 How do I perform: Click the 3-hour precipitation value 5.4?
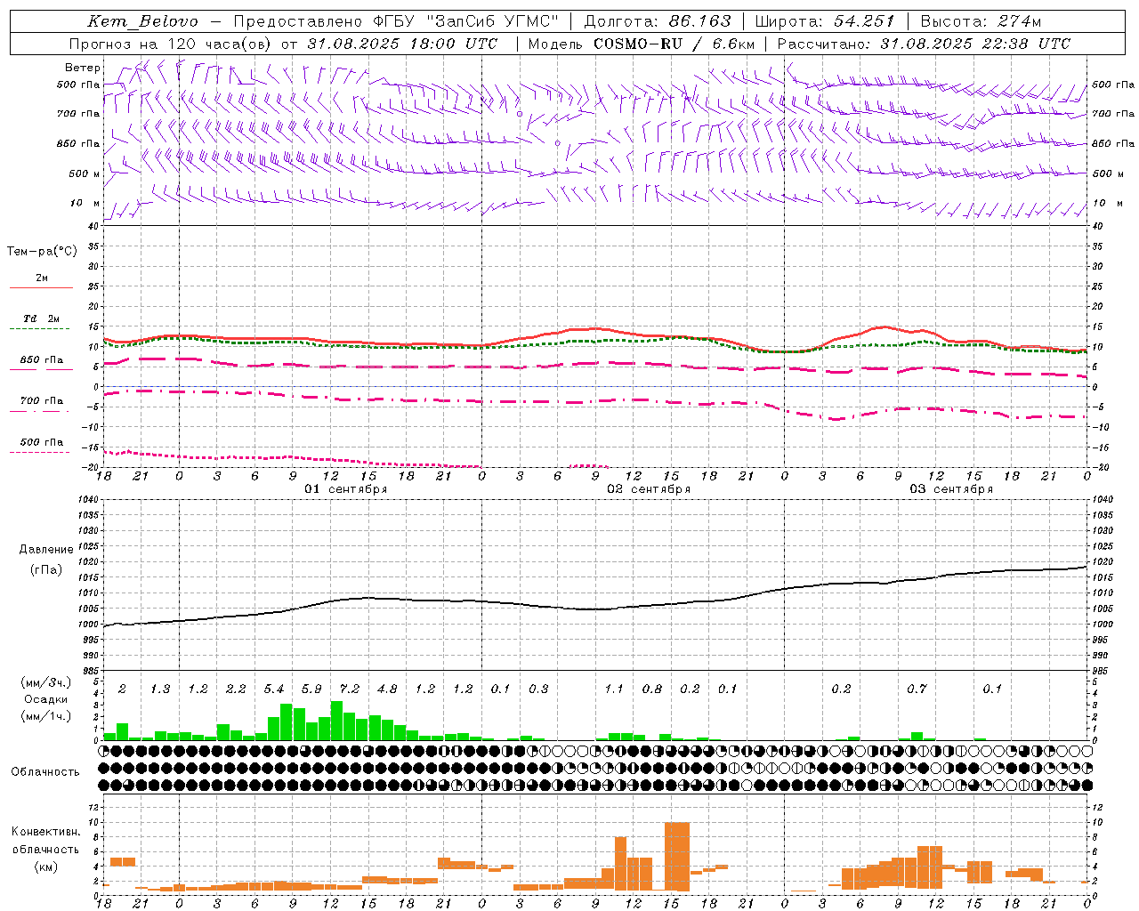pyautogui.click(x=274, y=689)
